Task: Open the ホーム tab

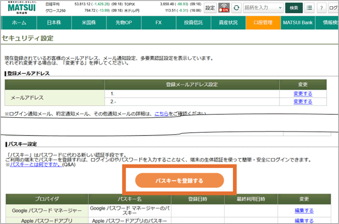Action: coord(19,22)
